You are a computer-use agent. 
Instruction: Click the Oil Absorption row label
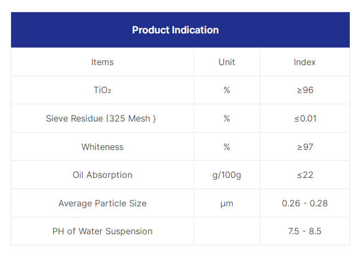102,175
